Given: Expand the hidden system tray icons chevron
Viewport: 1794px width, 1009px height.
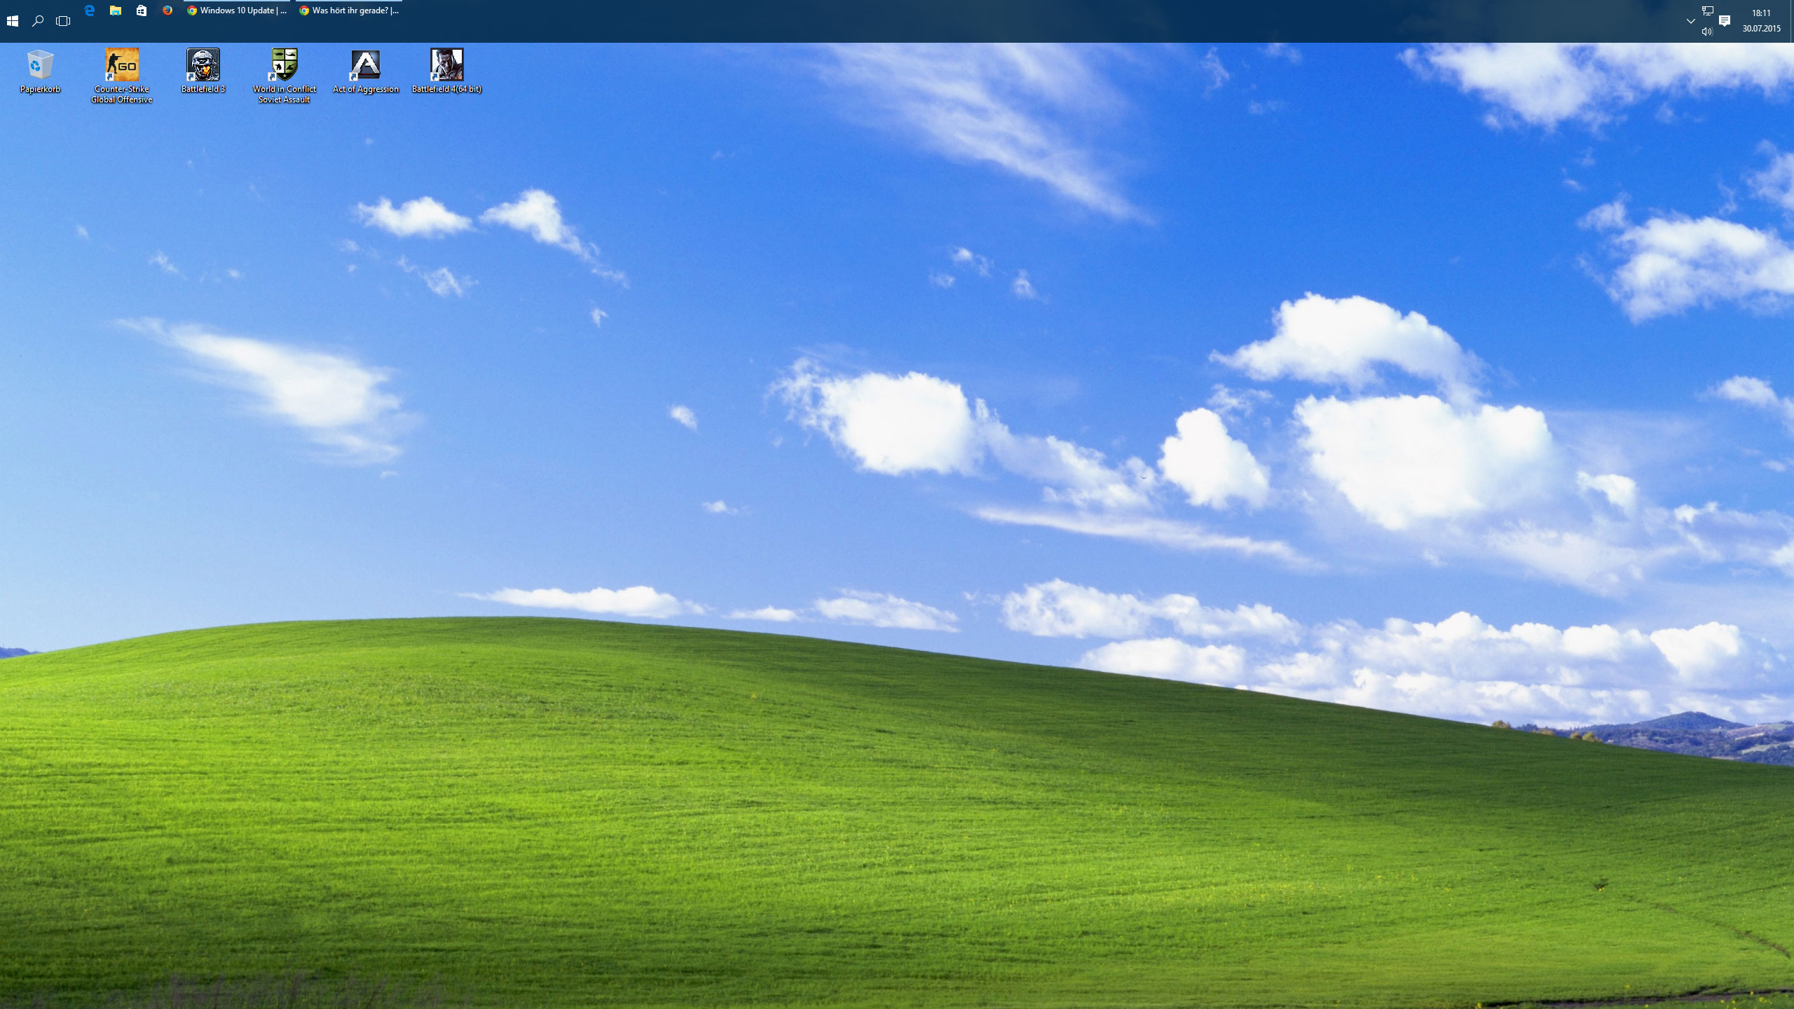Looking at the screenshot, I should [x=1690, y=21].
